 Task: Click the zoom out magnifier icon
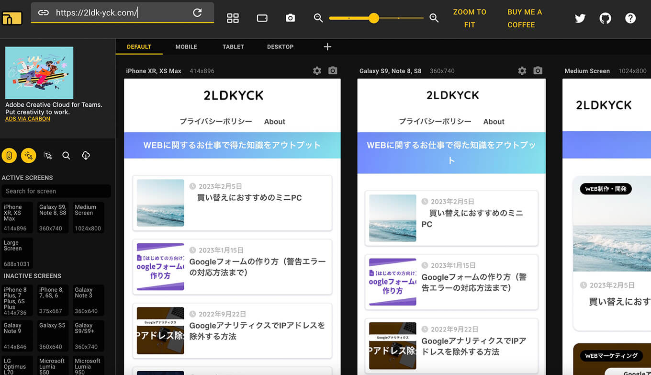318,18
